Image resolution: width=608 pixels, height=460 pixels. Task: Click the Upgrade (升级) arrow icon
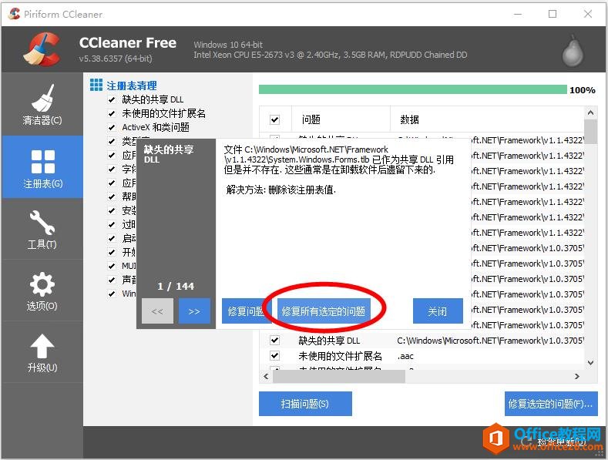pos(42,352)
